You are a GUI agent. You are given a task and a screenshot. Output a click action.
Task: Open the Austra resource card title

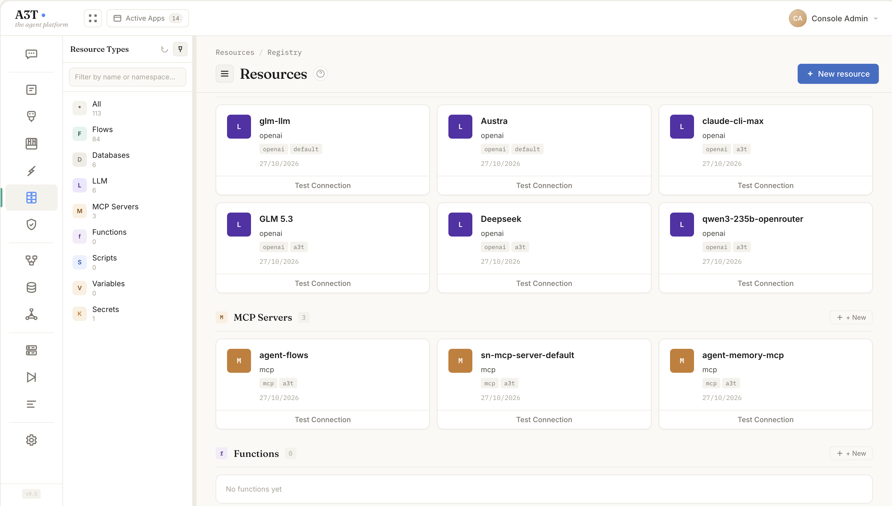pyautogui.click(x=494, y=121)
